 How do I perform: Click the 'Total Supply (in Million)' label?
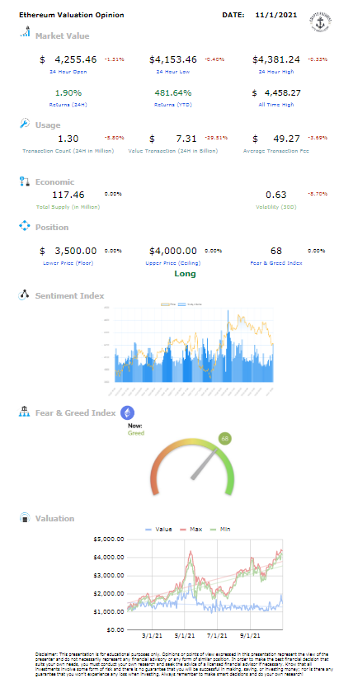click(68, 207)
